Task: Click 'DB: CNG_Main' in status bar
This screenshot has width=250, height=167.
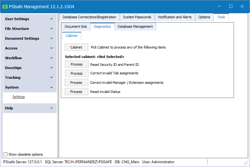Action: point(127,162)
